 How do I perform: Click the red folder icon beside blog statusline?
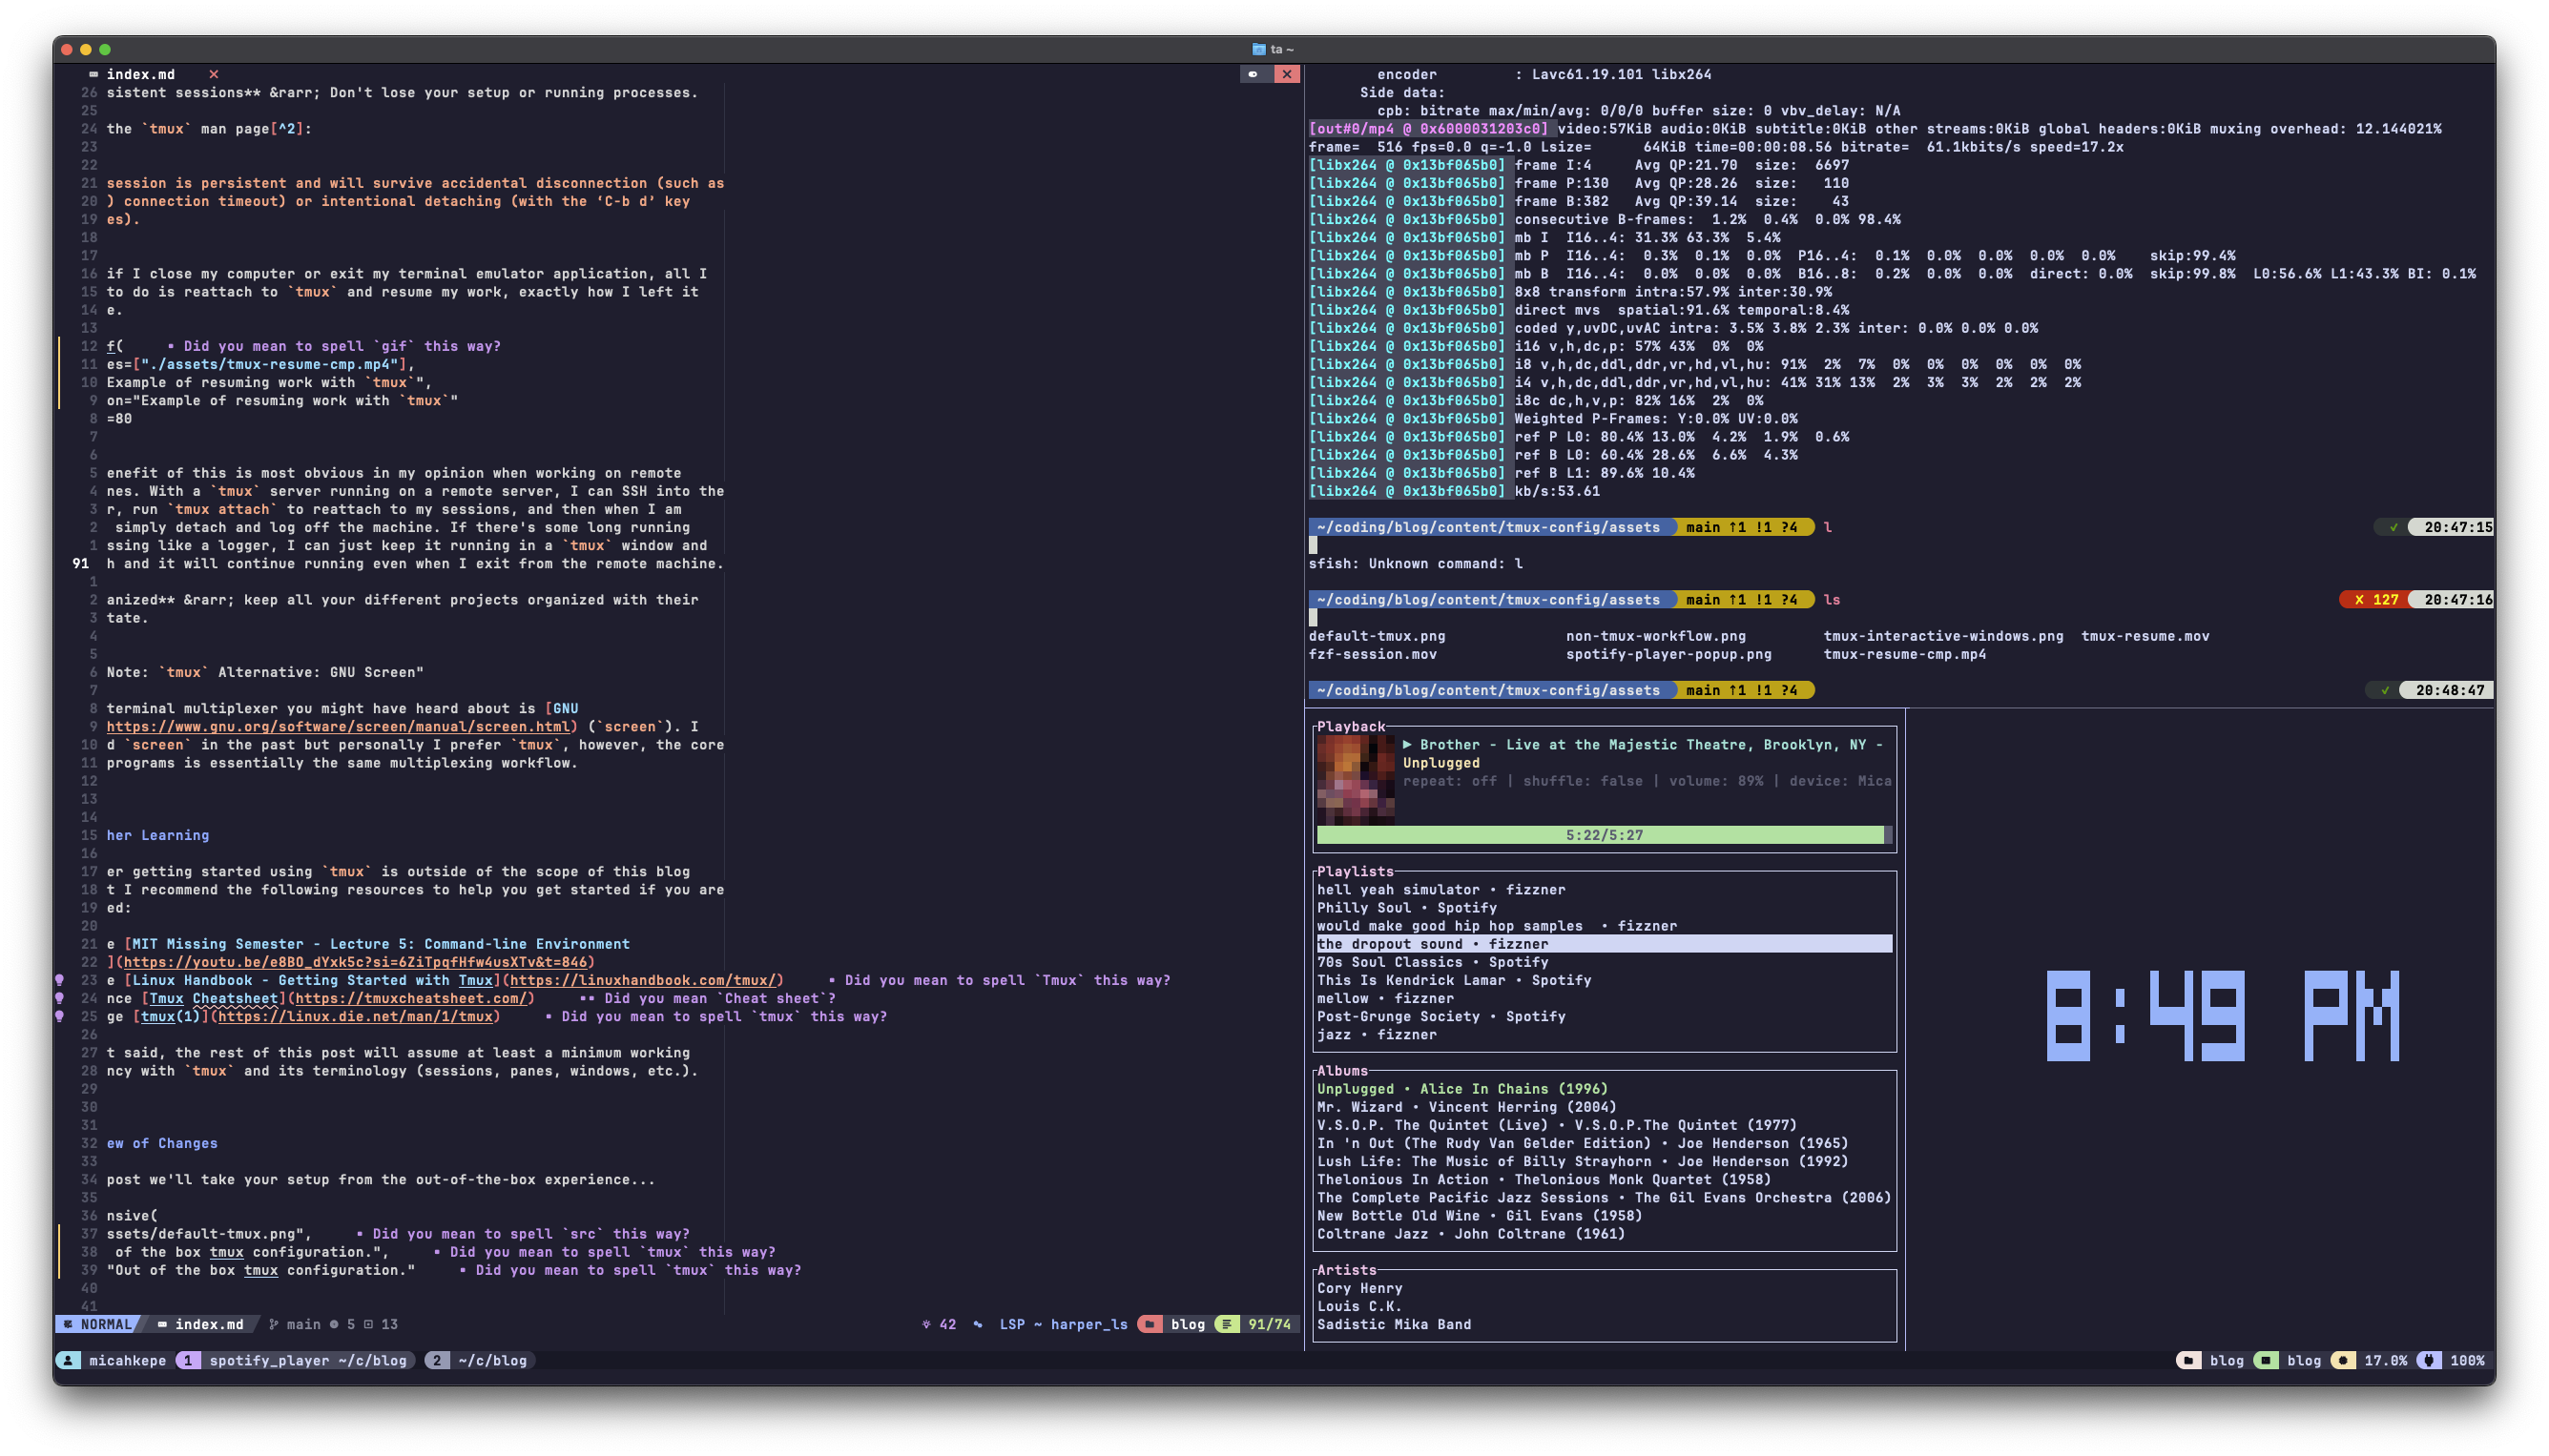(1150, 1324)
